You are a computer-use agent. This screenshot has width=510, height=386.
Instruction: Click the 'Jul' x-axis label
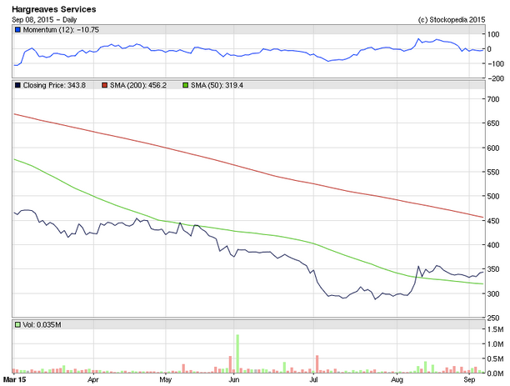coord(313,380)
